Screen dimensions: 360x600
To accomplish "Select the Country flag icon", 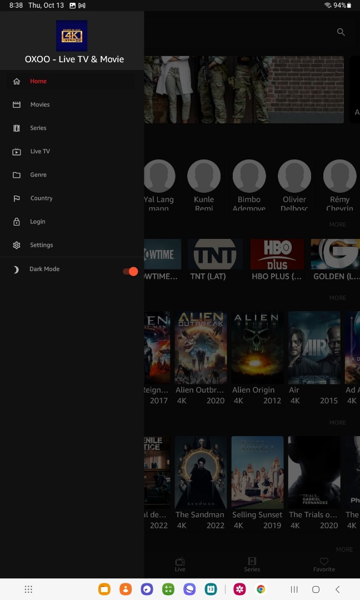I will pos(17,198).
